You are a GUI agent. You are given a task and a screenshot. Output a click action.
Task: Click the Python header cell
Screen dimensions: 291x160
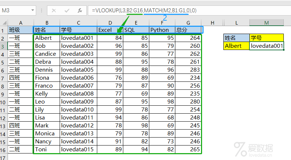click(x=162, y=30)
